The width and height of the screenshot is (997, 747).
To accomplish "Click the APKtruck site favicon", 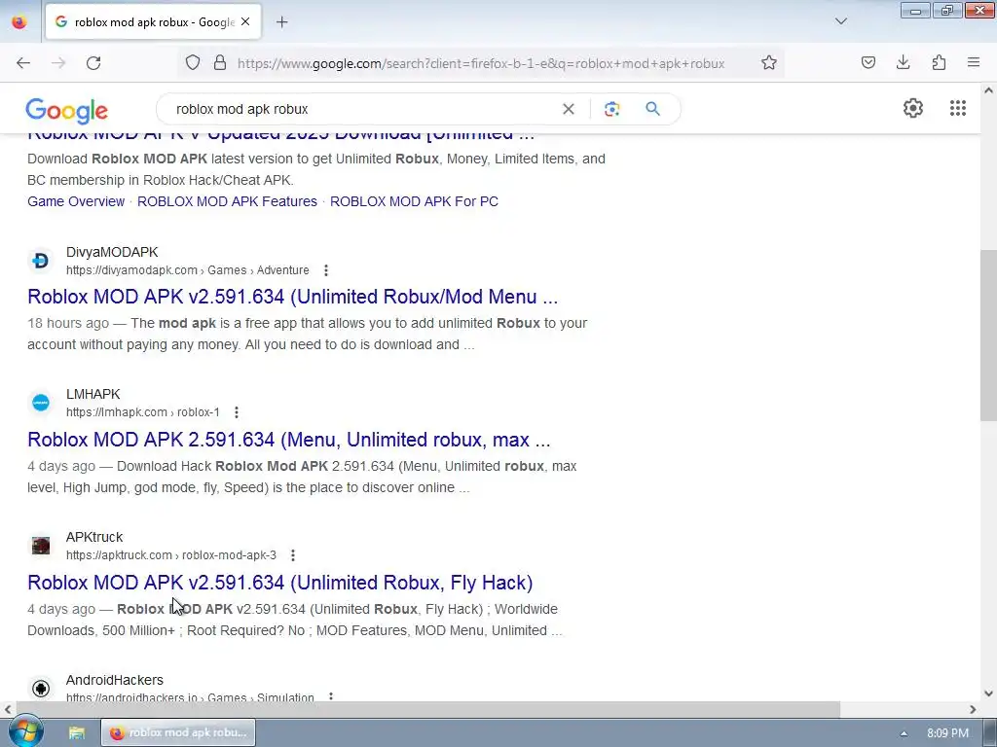I will click(x=41, y=546).
